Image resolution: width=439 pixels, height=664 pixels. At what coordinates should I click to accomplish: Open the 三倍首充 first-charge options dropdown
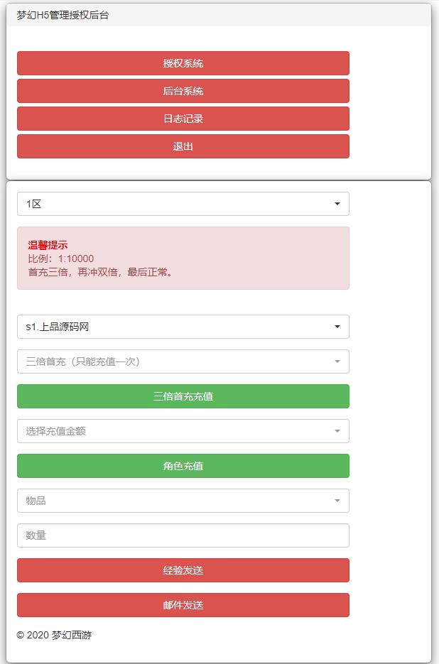(x=181, y=361)
